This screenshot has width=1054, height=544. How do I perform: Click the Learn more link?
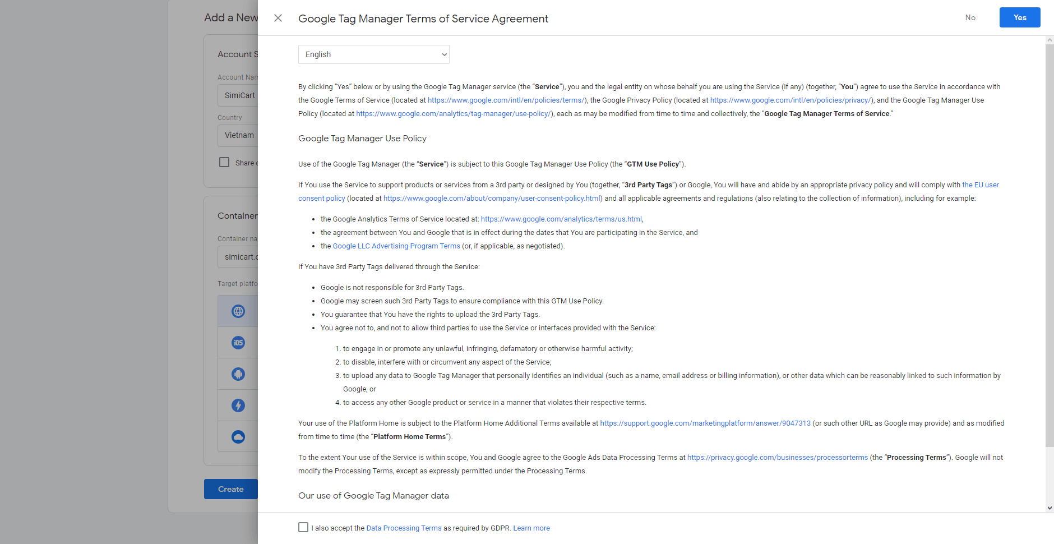click(x=531, y=528)
